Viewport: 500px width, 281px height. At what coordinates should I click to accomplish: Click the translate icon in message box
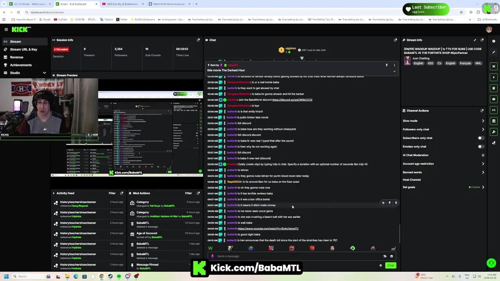point(385,256)
